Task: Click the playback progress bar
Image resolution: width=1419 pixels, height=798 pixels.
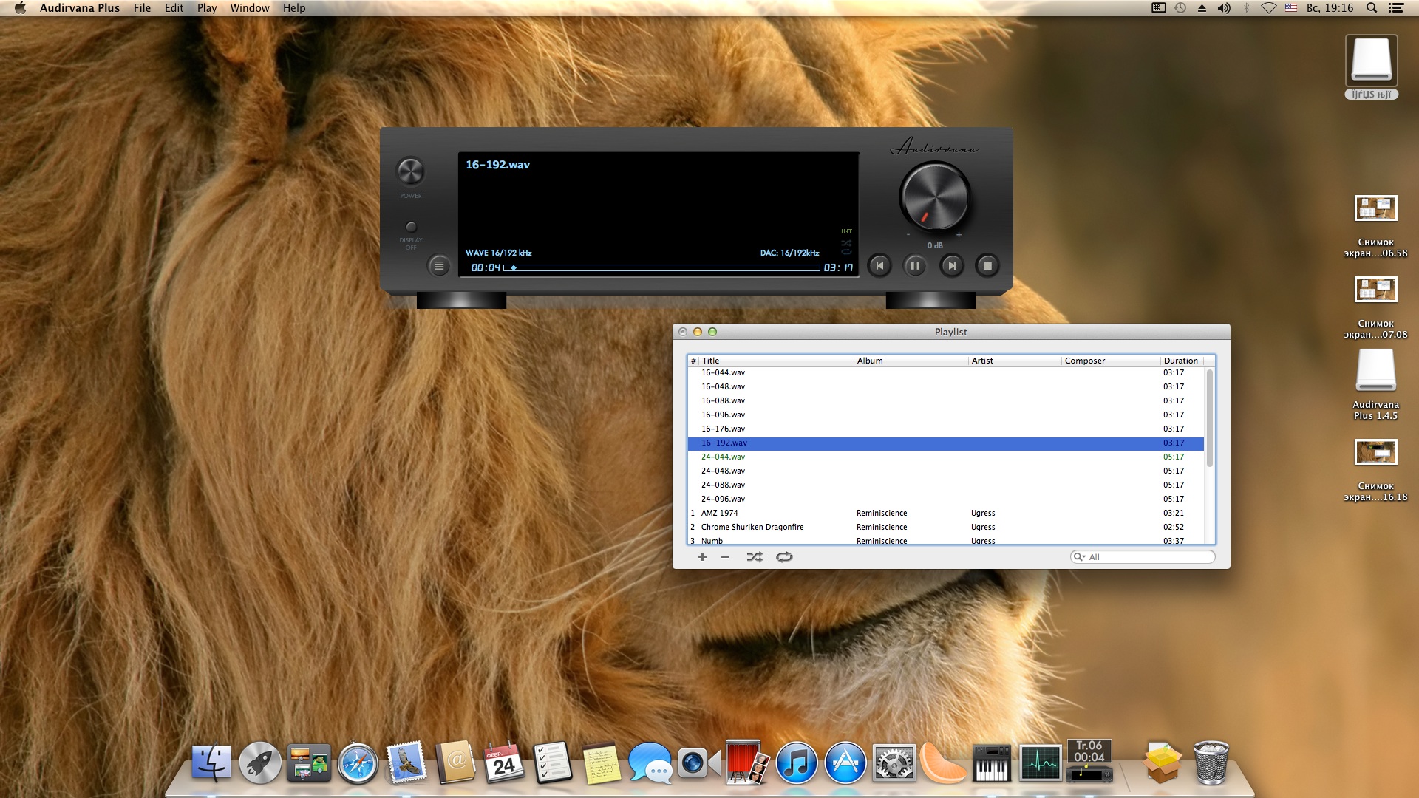Action: [661, 267]
